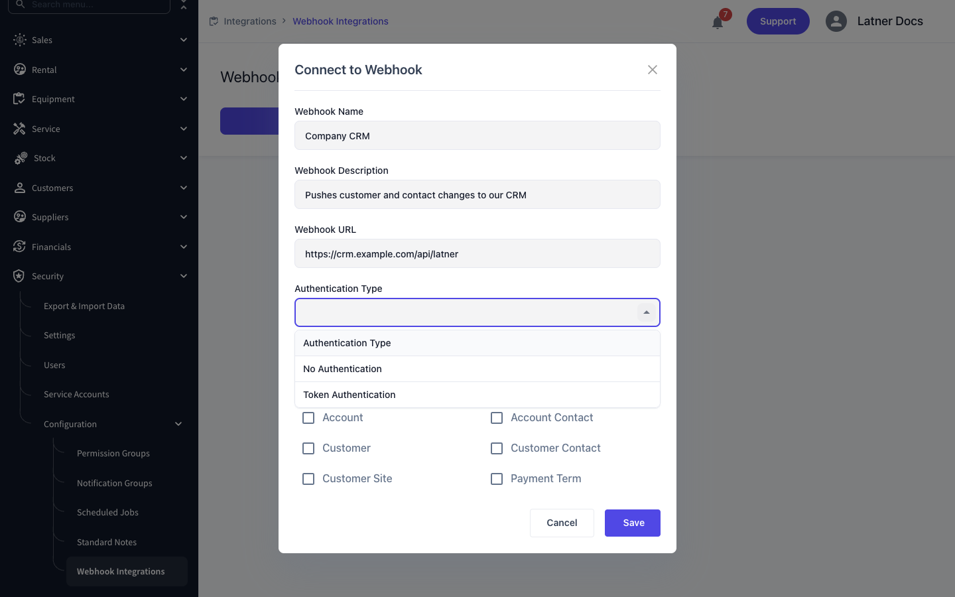Click the Equipment clipboard icon
The image size is (955, 597).
tap(19, 99)
